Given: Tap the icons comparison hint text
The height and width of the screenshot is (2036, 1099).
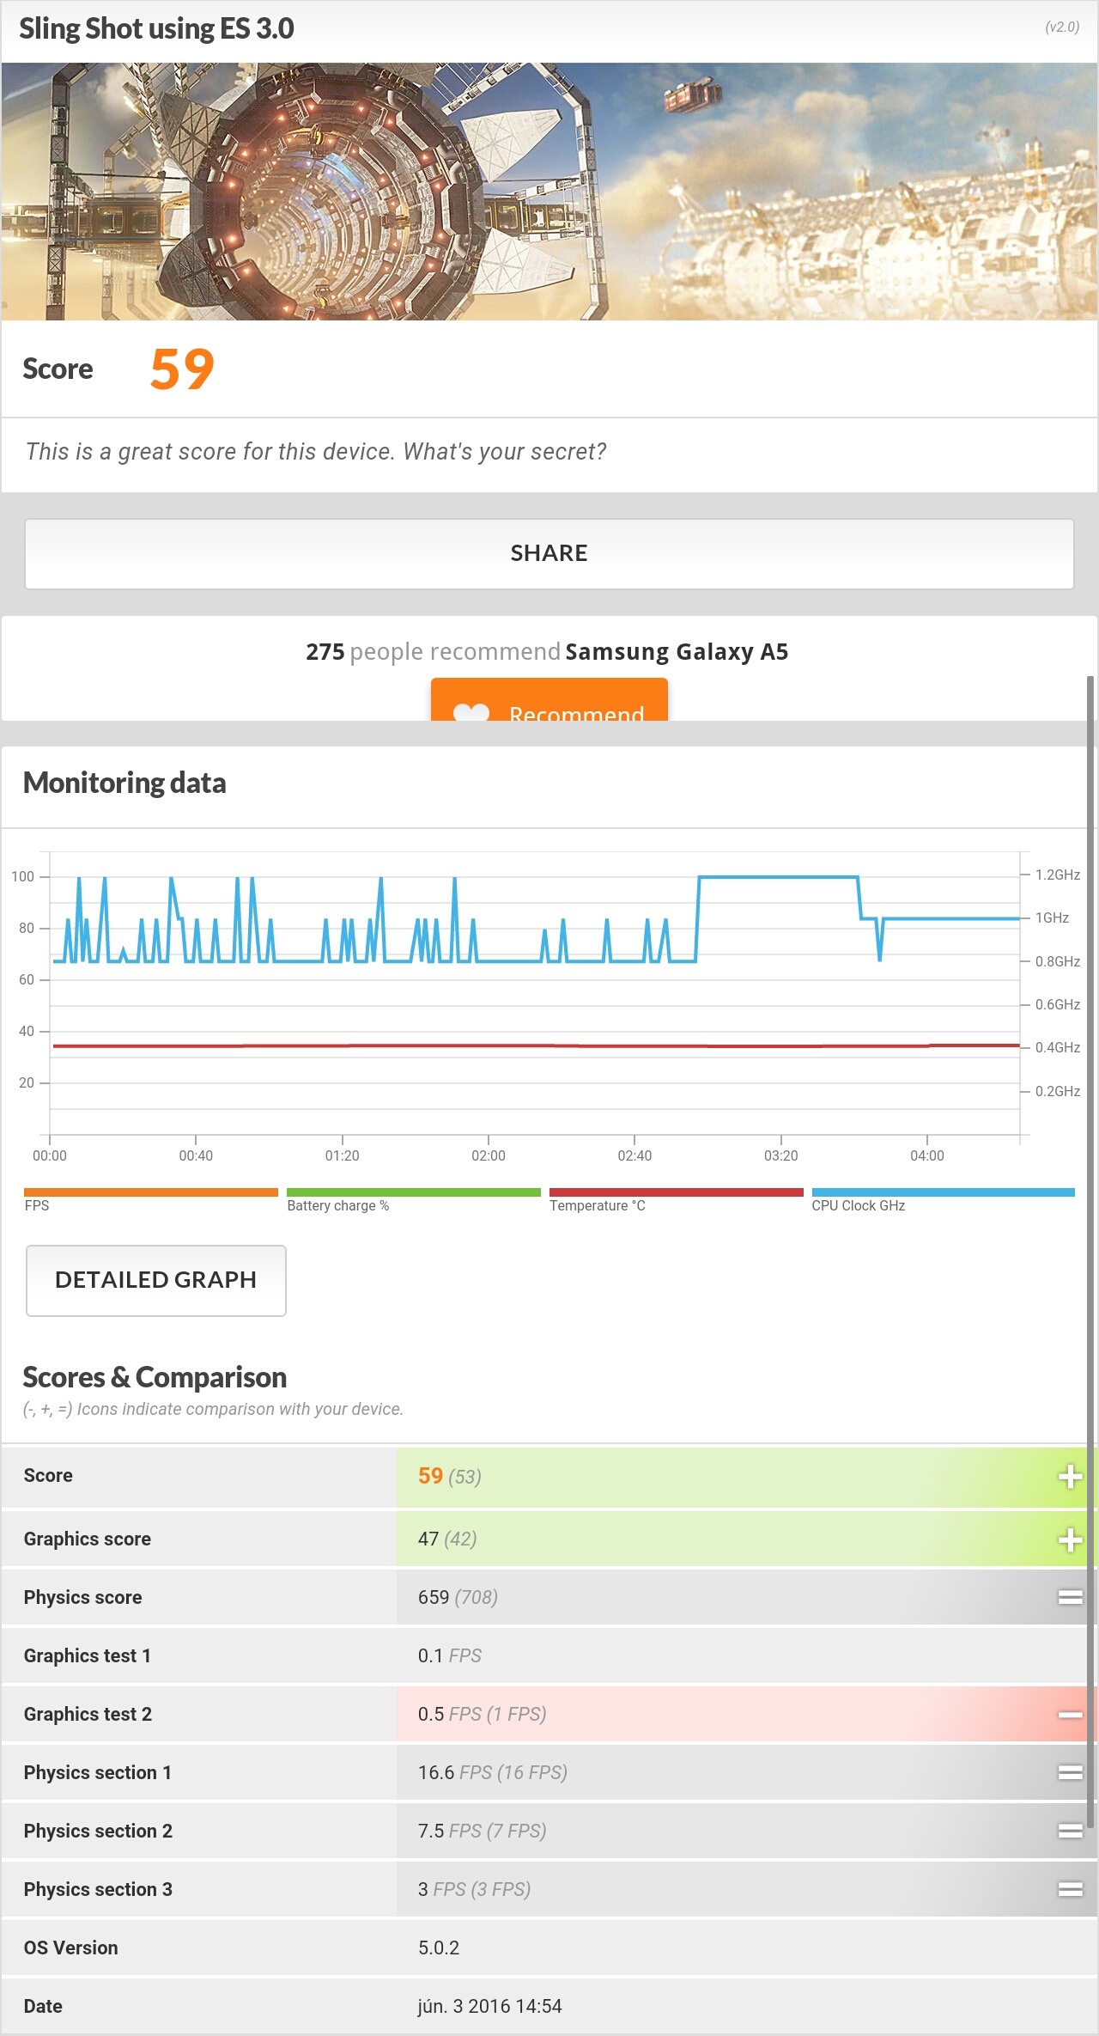Looking at the screenshot, I should 213,1409.
